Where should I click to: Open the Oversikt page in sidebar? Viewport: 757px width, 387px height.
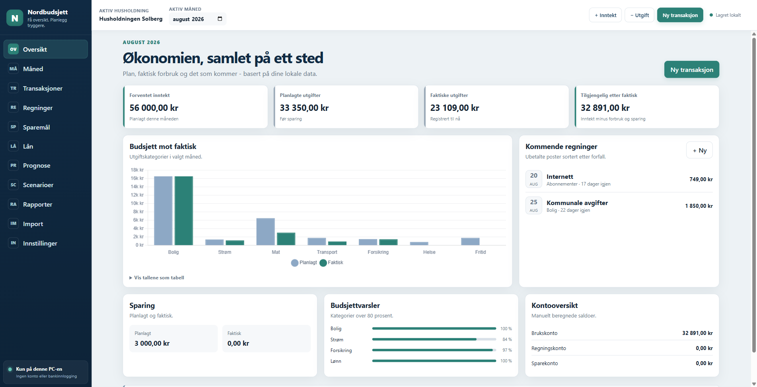coord(46,49)
